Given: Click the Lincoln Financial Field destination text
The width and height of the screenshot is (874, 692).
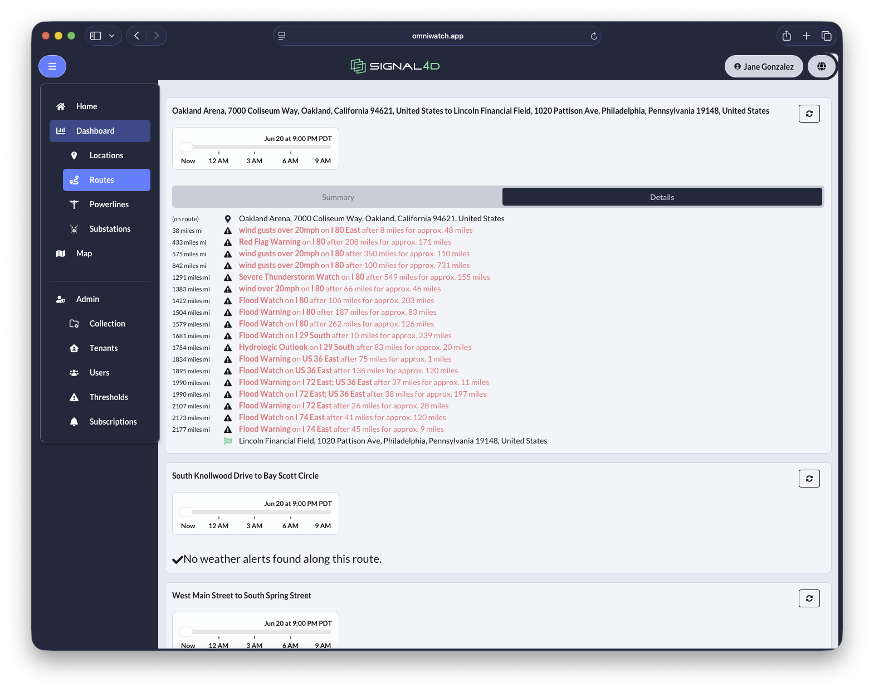Looking at the screenshot, I should coord(393,441).
